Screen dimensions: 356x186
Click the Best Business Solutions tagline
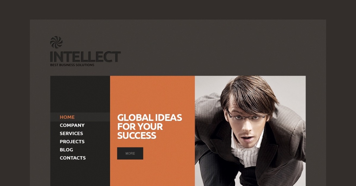(72, 65)
